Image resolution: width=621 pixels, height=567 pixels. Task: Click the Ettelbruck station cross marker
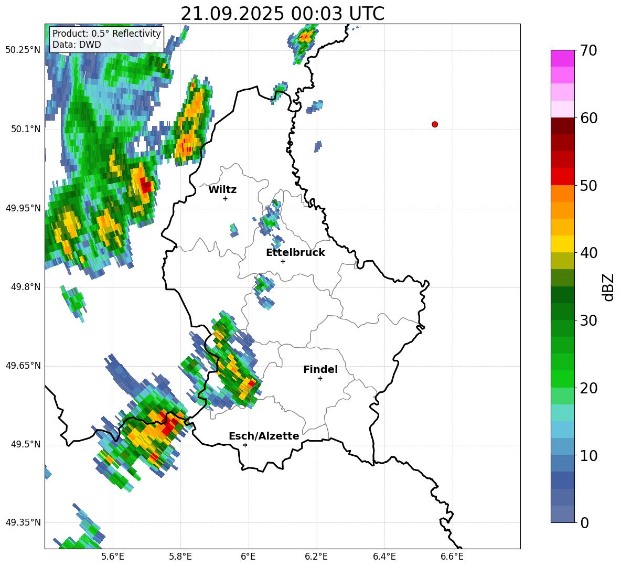pyautogui.click(x=283, y=261)
